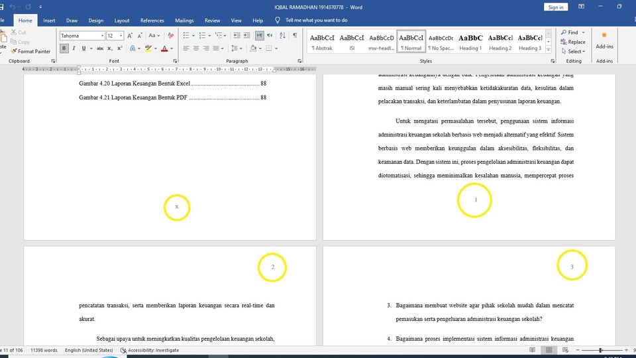Pick the red font color swatch
Image resolution: width=636 pixels, height=358 pixels.
point(164,48)
